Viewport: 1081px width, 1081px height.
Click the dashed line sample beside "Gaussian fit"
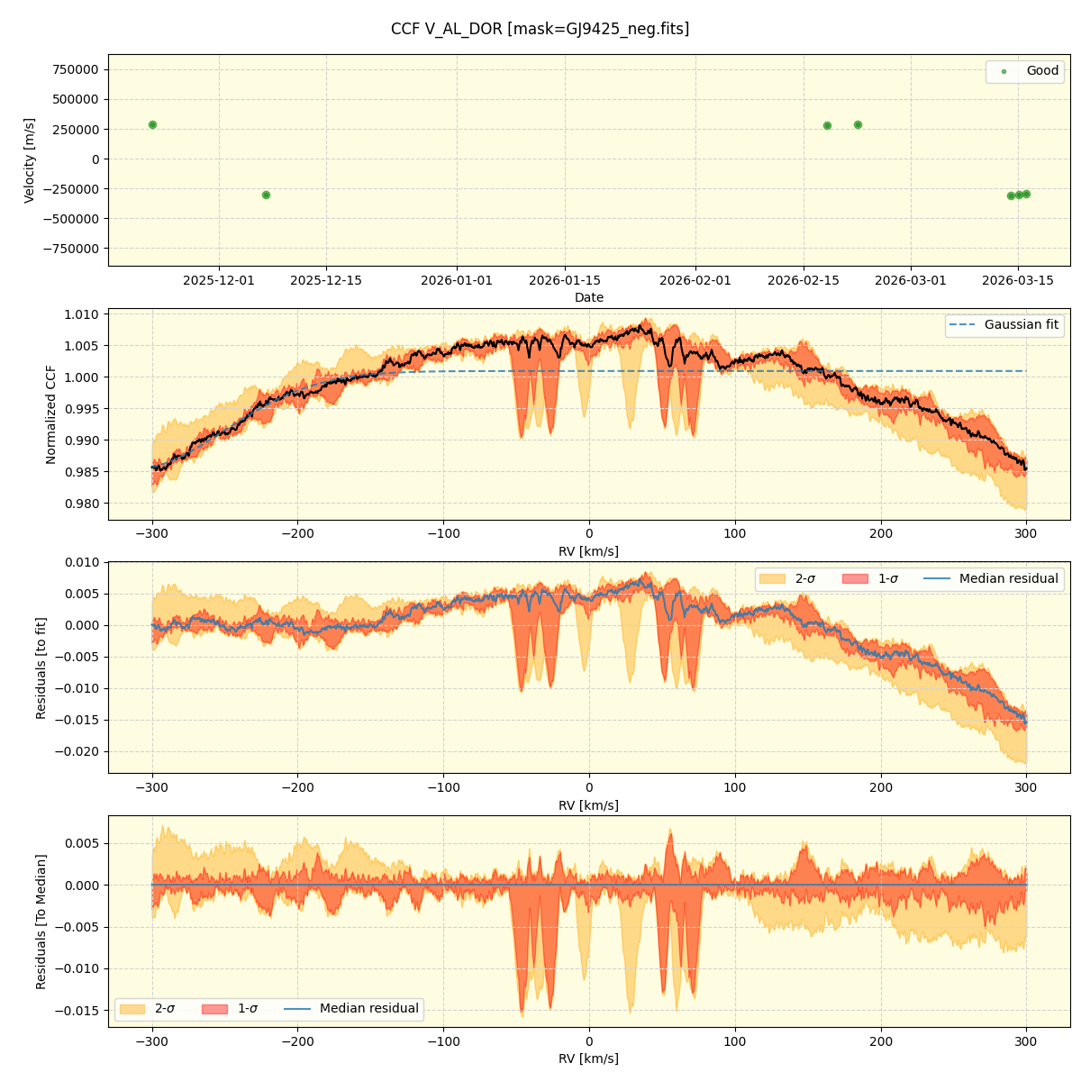964,325
